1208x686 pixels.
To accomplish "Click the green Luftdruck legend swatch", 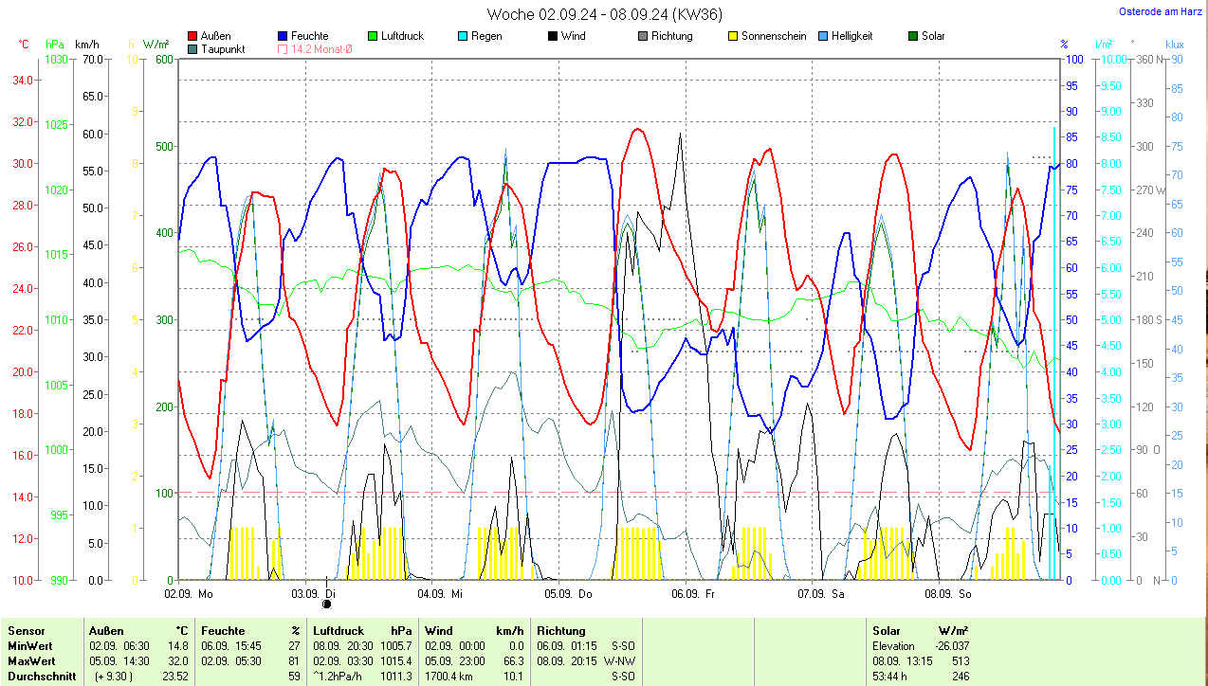I will [x=374, y=37].
